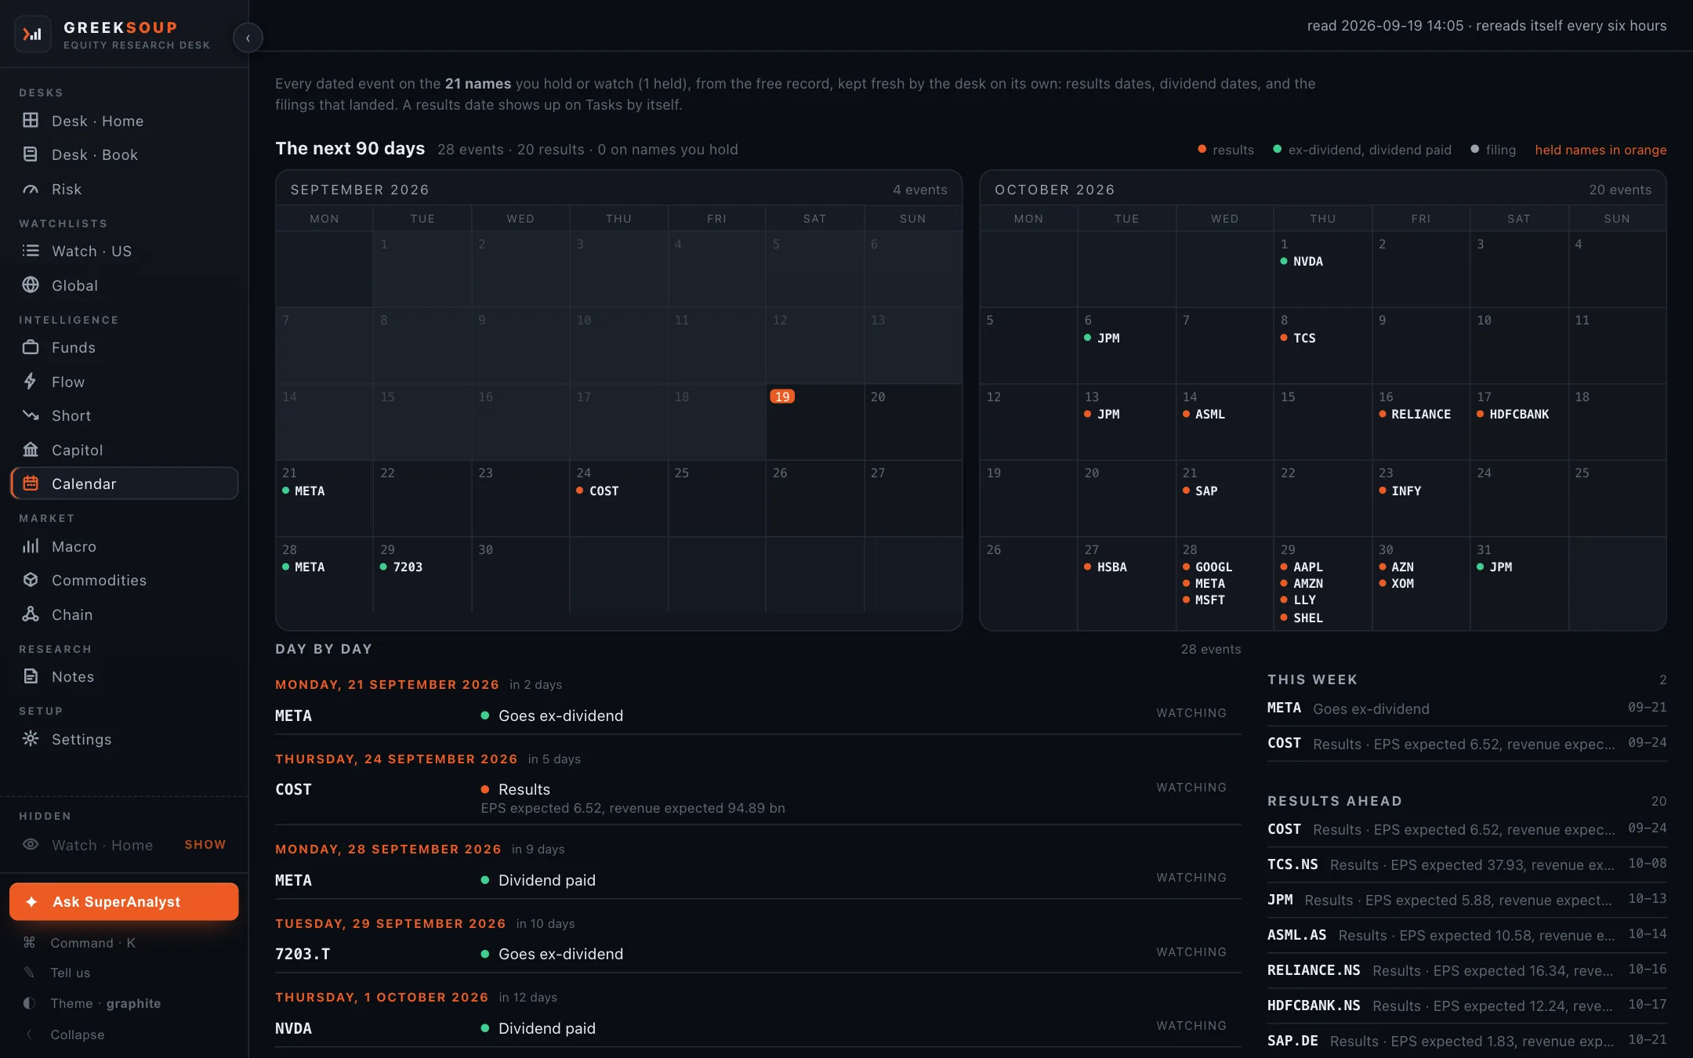Click the grey filing legend dot
This screenshot has width=1693, height=1058.
pos(1475,149)
